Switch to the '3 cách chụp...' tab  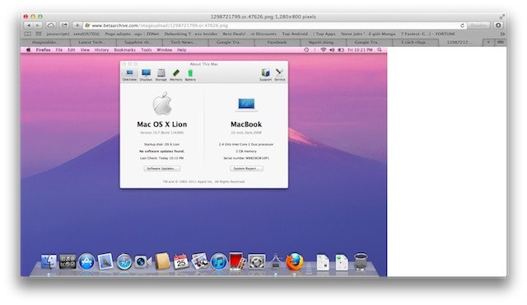click(415, 42)
